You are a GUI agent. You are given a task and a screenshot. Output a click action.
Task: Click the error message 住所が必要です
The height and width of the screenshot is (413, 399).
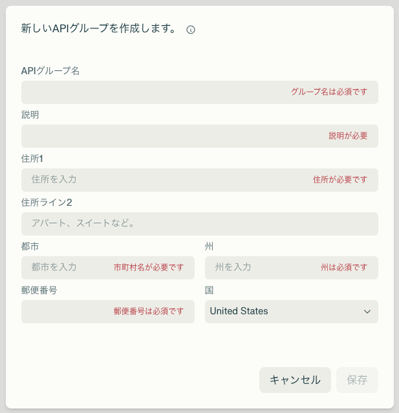tap(340, 179)
